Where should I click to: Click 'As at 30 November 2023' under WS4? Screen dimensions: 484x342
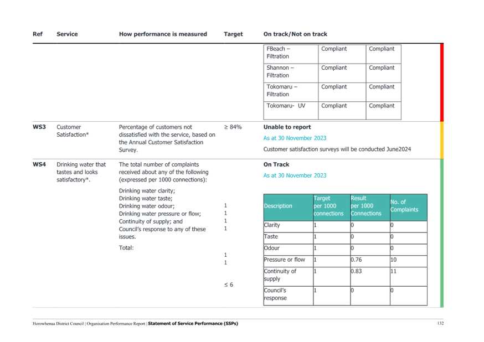(295, 175)
